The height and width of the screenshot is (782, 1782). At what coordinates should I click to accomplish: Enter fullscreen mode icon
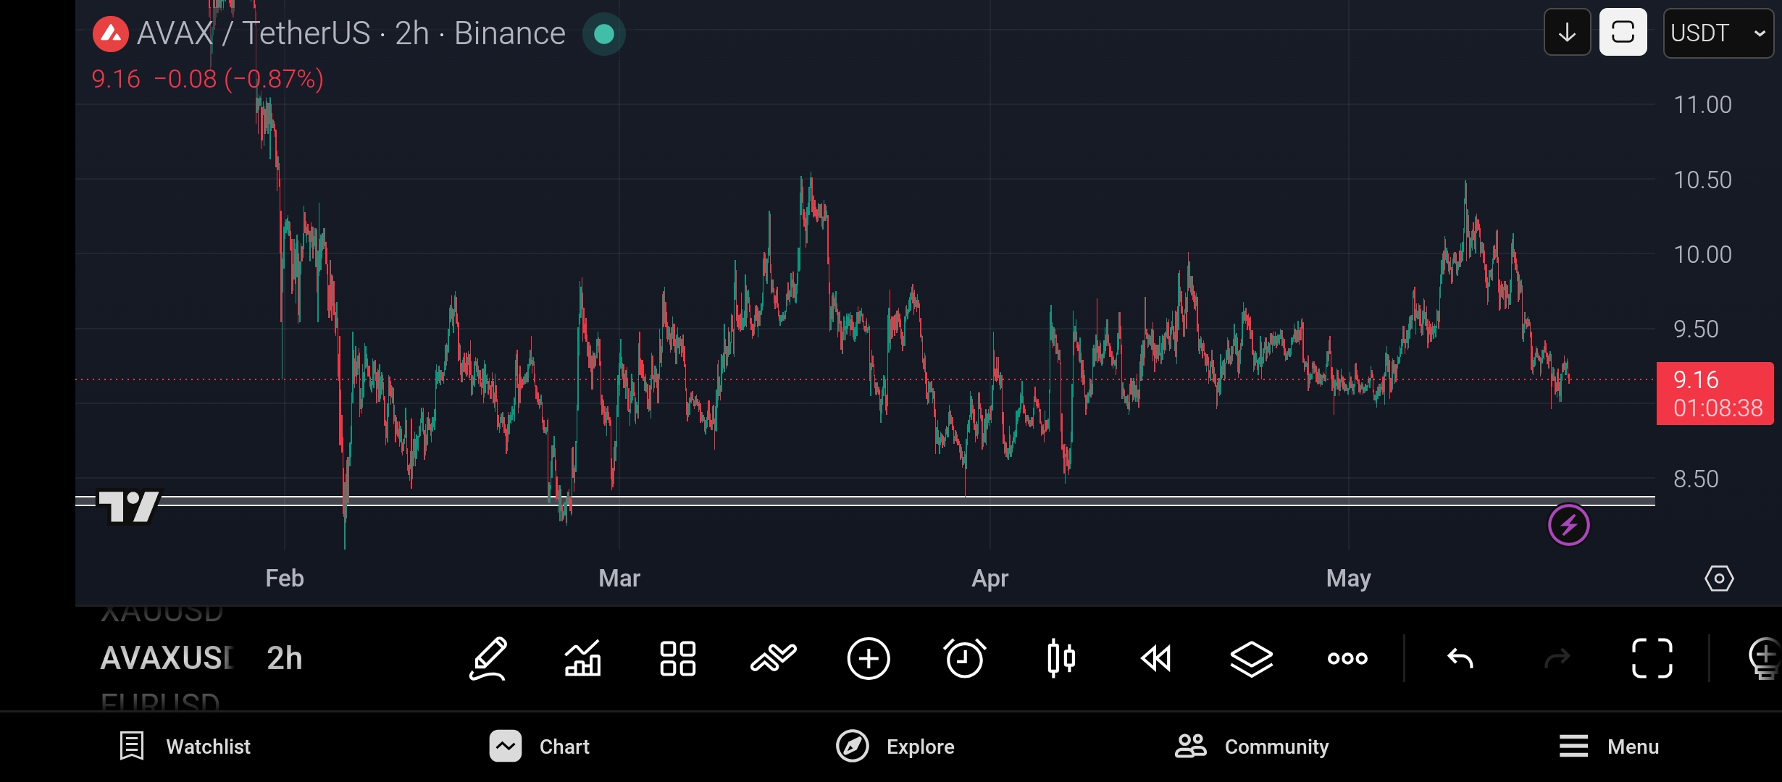coord(1652,658)
